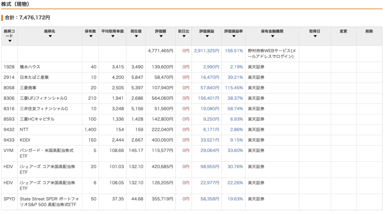Click the 株式（現物） section heading

[x=15, y=4]
